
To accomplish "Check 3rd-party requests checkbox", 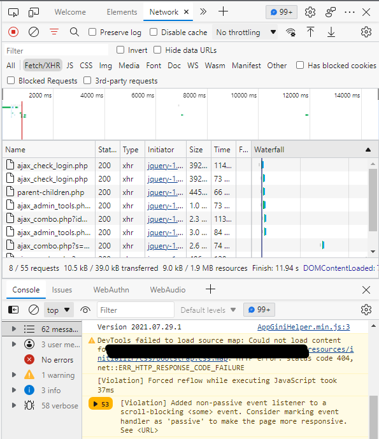I will pyautogui.click(x=87, y=81).
